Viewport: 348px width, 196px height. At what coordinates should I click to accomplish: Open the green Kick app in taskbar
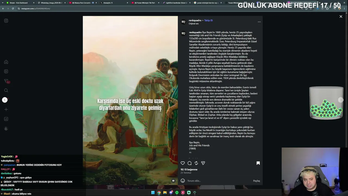[189, 193]
